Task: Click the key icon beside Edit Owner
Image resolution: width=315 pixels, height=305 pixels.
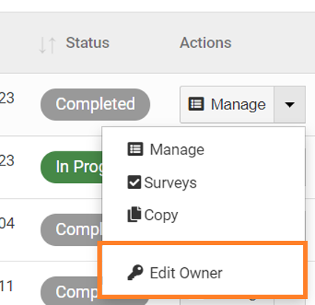Action: pyautogui.click(x=135, y=273)
